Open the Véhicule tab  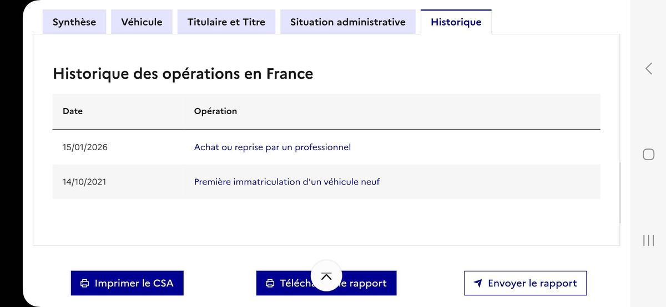point(142,22)
